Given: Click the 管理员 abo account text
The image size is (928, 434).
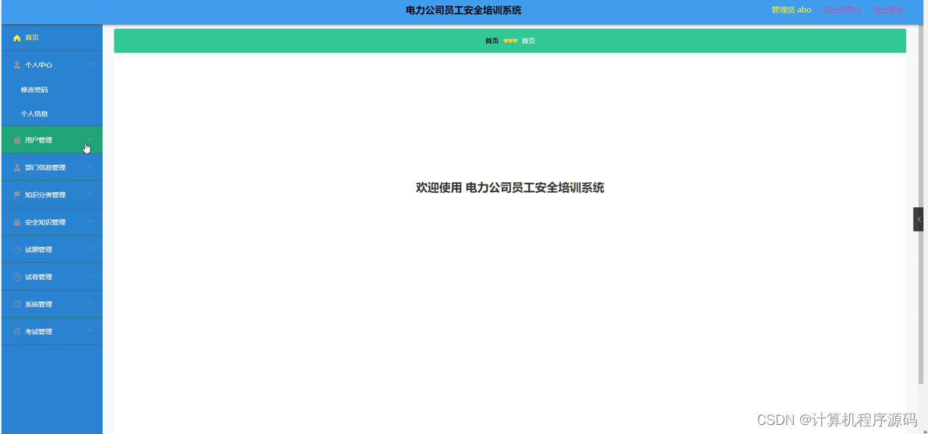Looking at the screenshot, I should (x=791, y=10).
